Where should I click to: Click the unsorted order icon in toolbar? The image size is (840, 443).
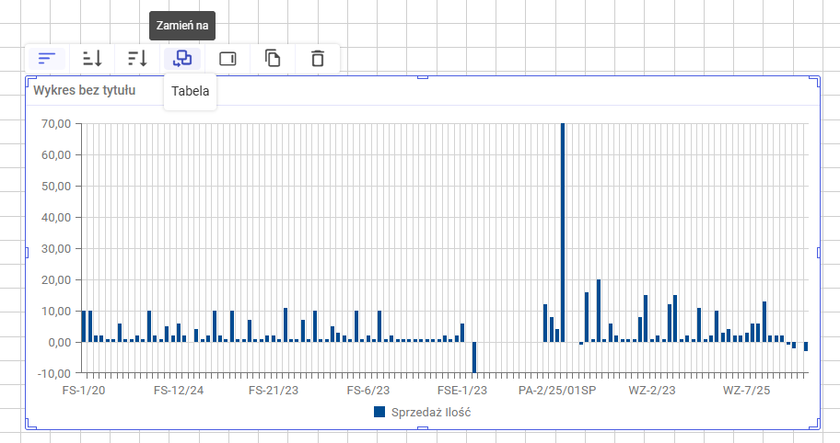[x=47, y=59]
